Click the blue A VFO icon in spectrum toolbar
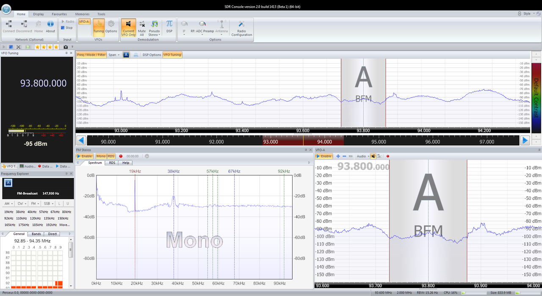The image size is (542, 296). coord(126,55)
